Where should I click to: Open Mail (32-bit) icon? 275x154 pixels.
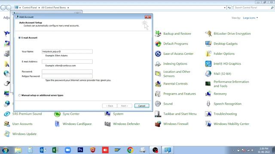[x=208, y=74]
